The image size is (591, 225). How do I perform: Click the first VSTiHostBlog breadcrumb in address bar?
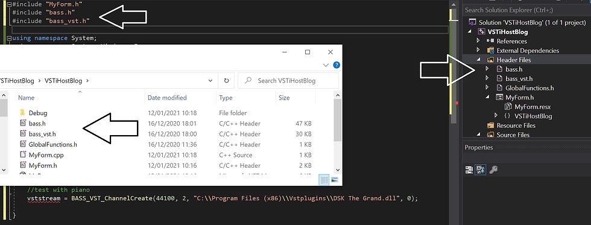coord(16,81)
